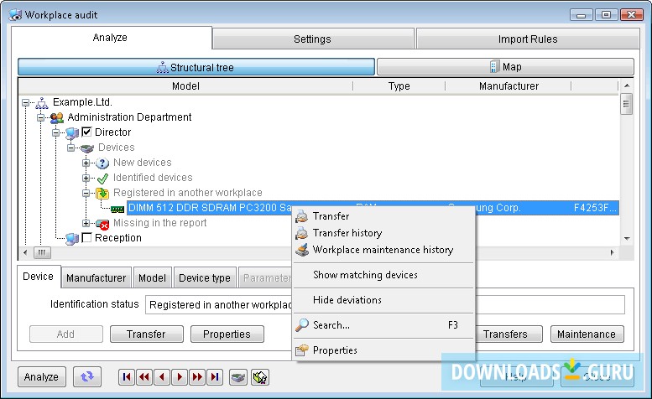Check the Reception checkbox

tap(86, 237)
